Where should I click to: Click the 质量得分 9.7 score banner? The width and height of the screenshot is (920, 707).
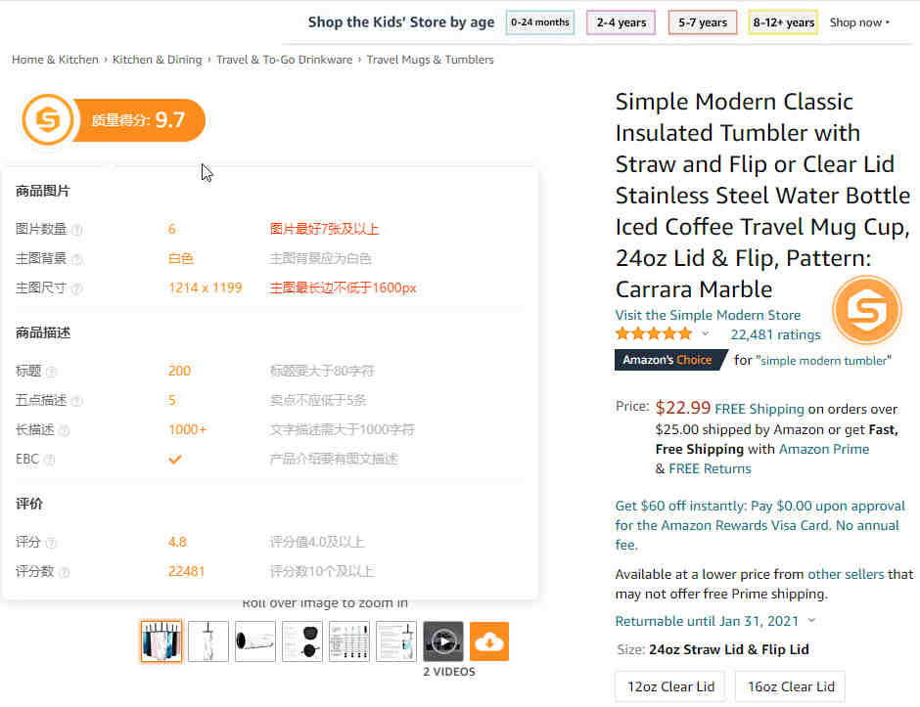pos(138,120)
